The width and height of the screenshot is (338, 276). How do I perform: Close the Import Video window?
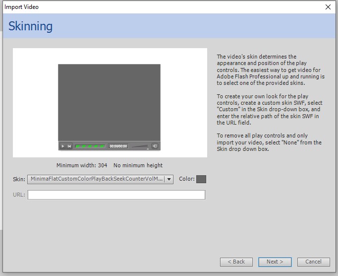pyautogui.click(x=328, y=7)
